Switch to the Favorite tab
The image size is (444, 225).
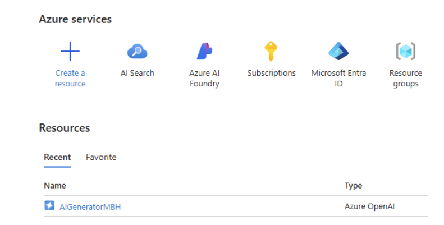101,157
